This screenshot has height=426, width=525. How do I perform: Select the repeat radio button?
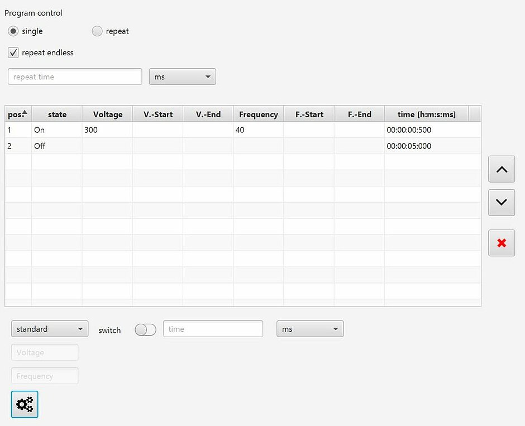click(x=97, y=31)
